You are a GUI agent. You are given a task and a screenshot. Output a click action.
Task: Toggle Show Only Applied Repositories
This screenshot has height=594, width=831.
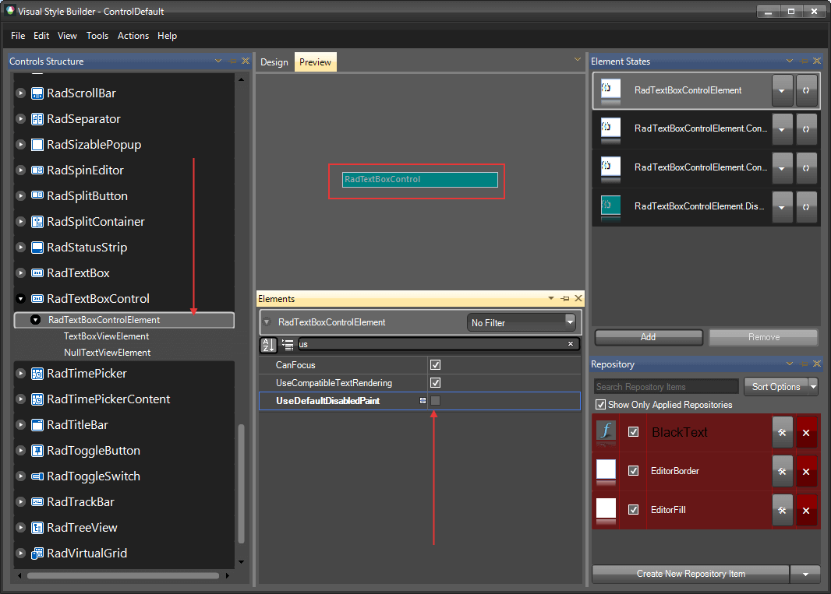click(x=599, y=404)
